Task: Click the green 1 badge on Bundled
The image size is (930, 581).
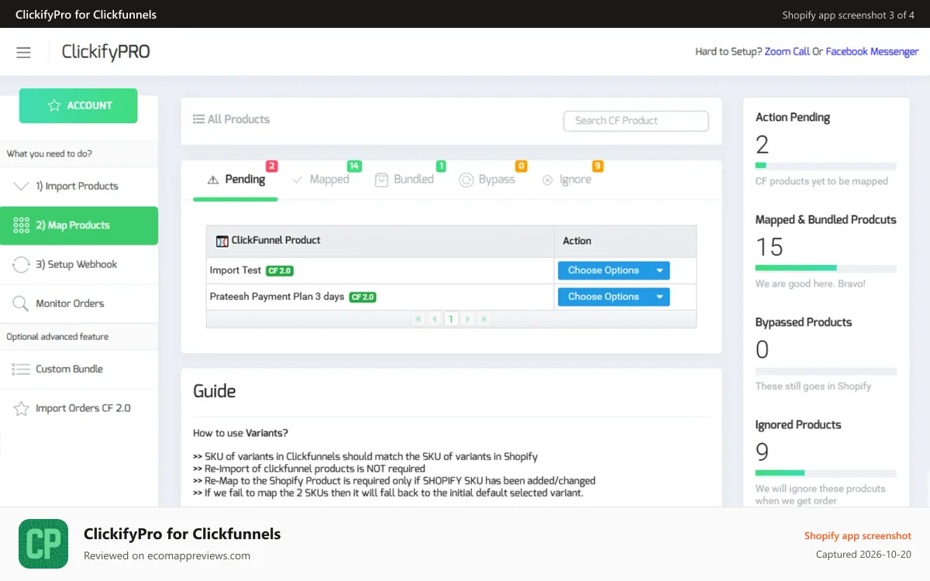Action: tap(441, 166)
